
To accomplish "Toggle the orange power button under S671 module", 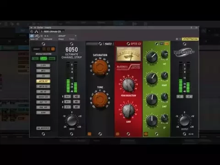I will [89, 134].
